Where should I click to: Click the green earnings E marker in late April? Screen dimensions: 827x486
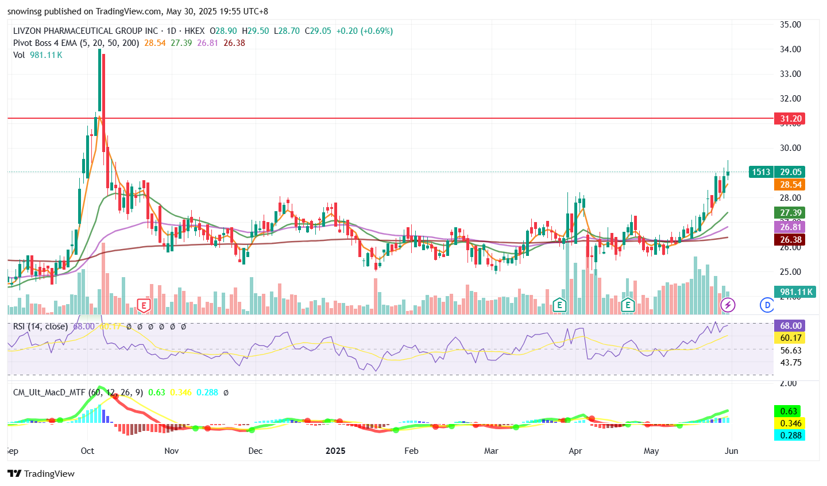(628, 305)
